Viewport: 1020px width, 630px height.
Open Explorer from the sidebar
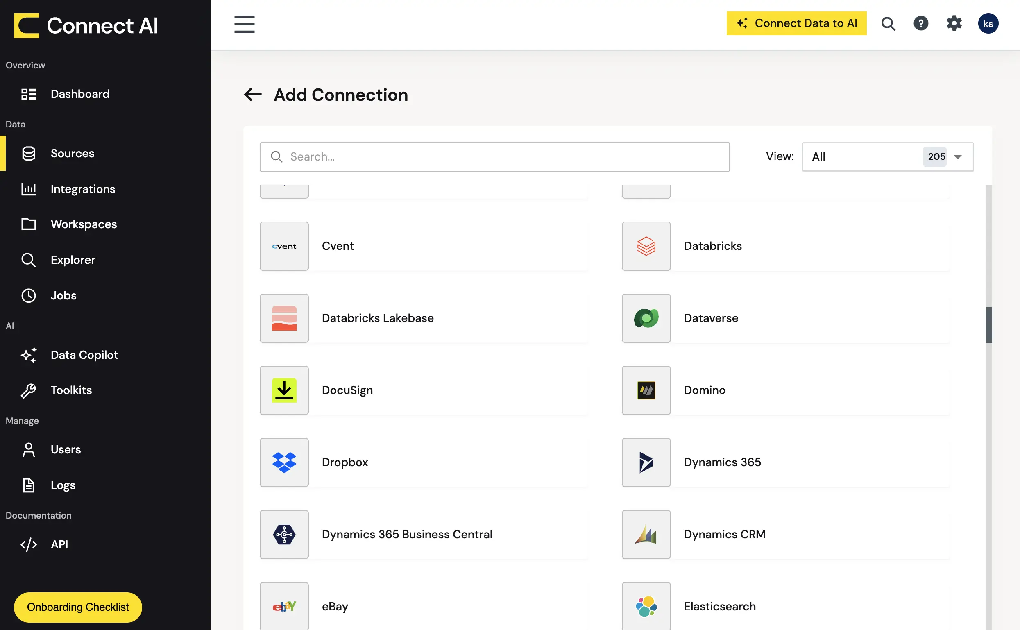click(73, 260)
